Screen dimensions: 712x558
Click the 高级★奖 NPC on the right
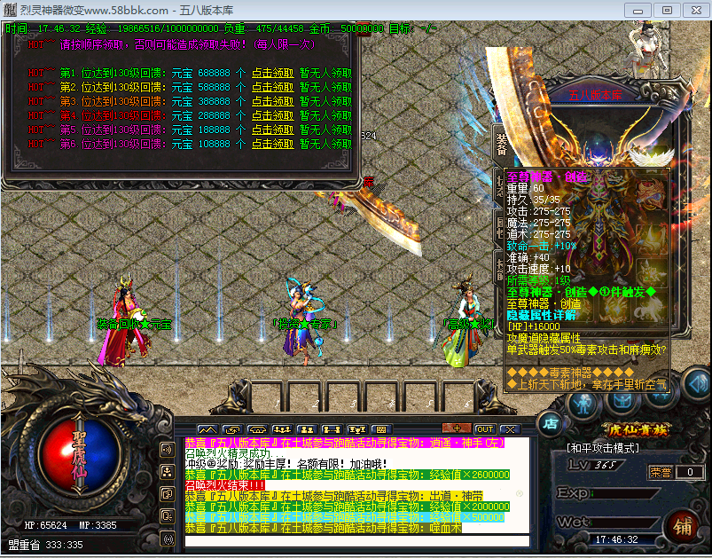pyautogui.click(x=466, y=322)
